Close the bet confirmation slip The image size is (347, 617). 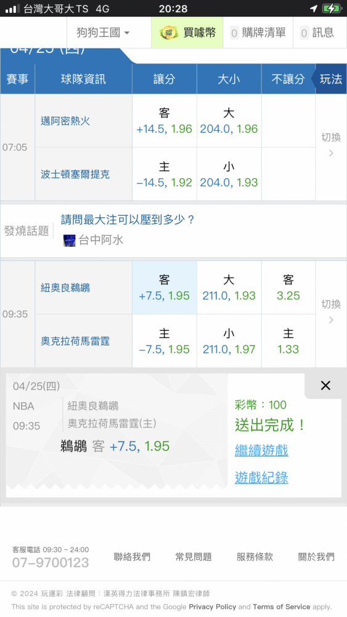point(325,386)
